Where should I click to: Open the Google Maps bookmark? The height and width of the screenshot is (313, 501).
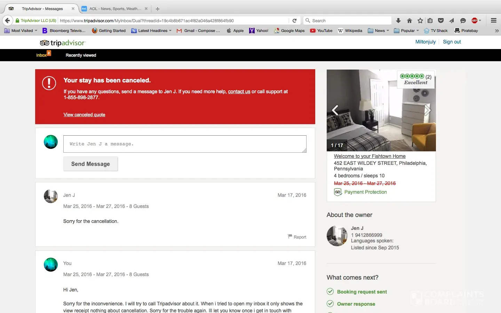pos(289,31)
